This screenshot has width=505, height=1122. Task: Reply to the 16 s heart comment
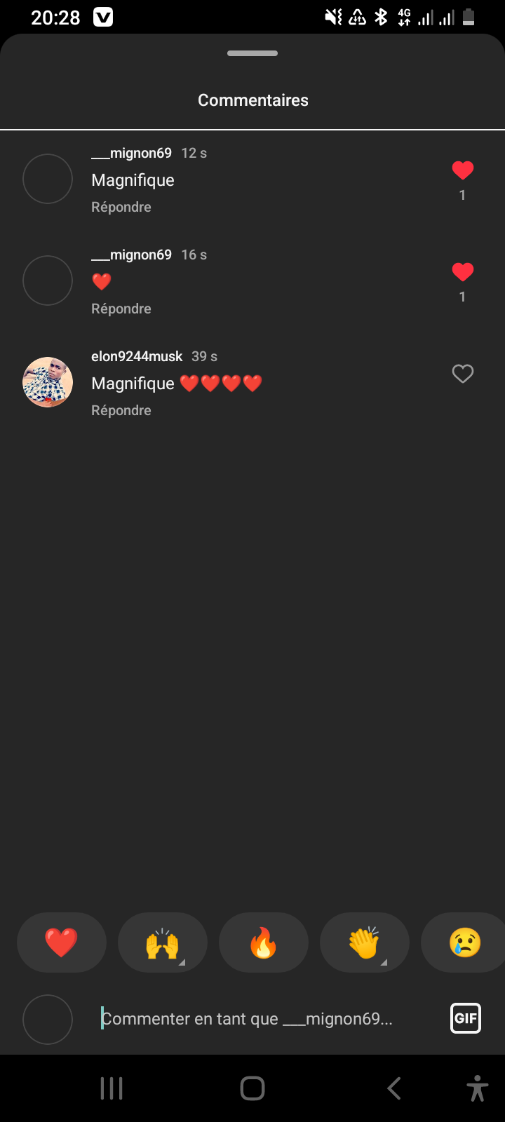pyautogui.click(x=121, y=309)
